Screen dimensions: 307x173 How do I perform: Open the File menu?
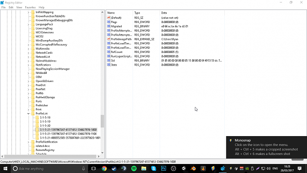coord(3,7)
